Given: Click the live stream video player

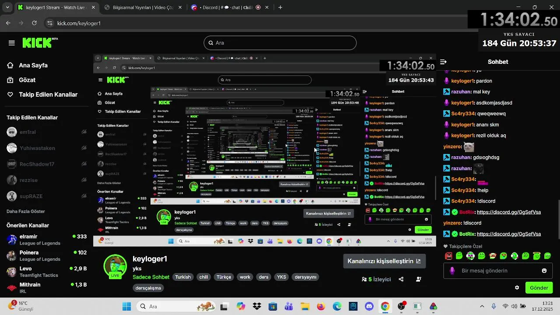Looking at the screenshot, I should (x=265, y=150).
